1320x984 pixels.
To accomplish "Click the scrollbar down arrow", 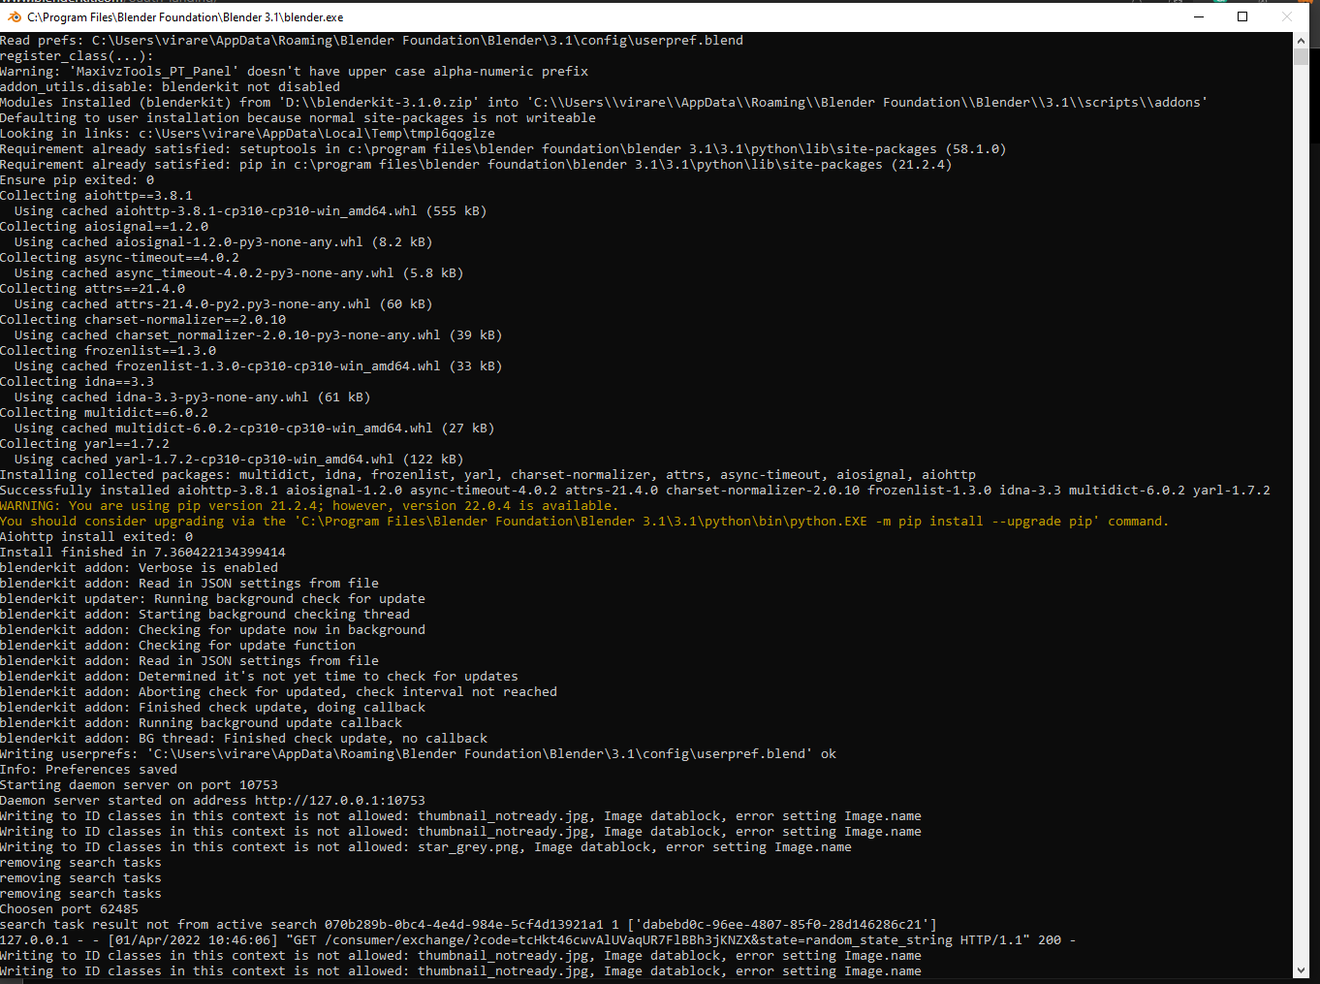I will pyautogui.click(x=1302, y=970).
